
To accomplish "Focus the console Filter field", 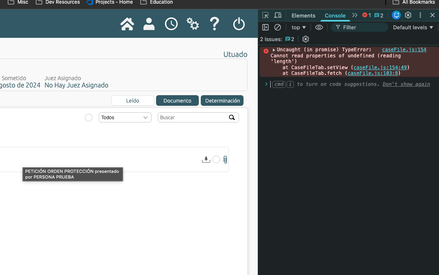I will click(359, 28).
